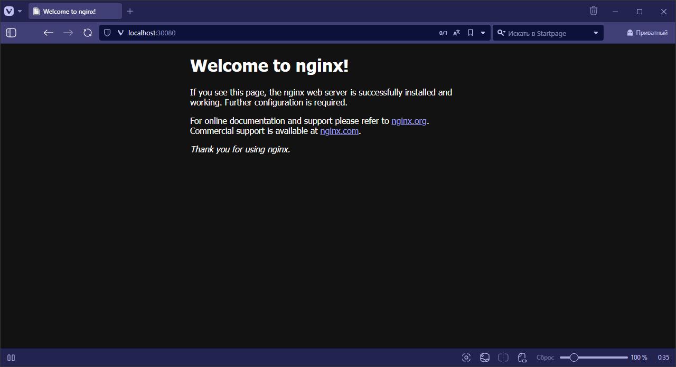Expand the search field dropdown arrow

(596, 33)
